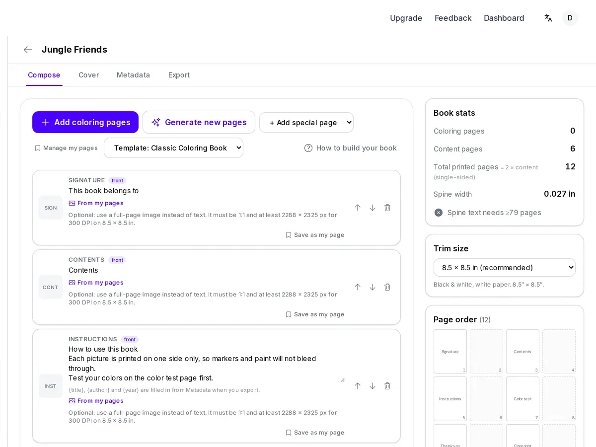The width and height of the screenshot is (596, 447).
Task: Click the Spine width 0.027 in value
Action: click(560, 194)
